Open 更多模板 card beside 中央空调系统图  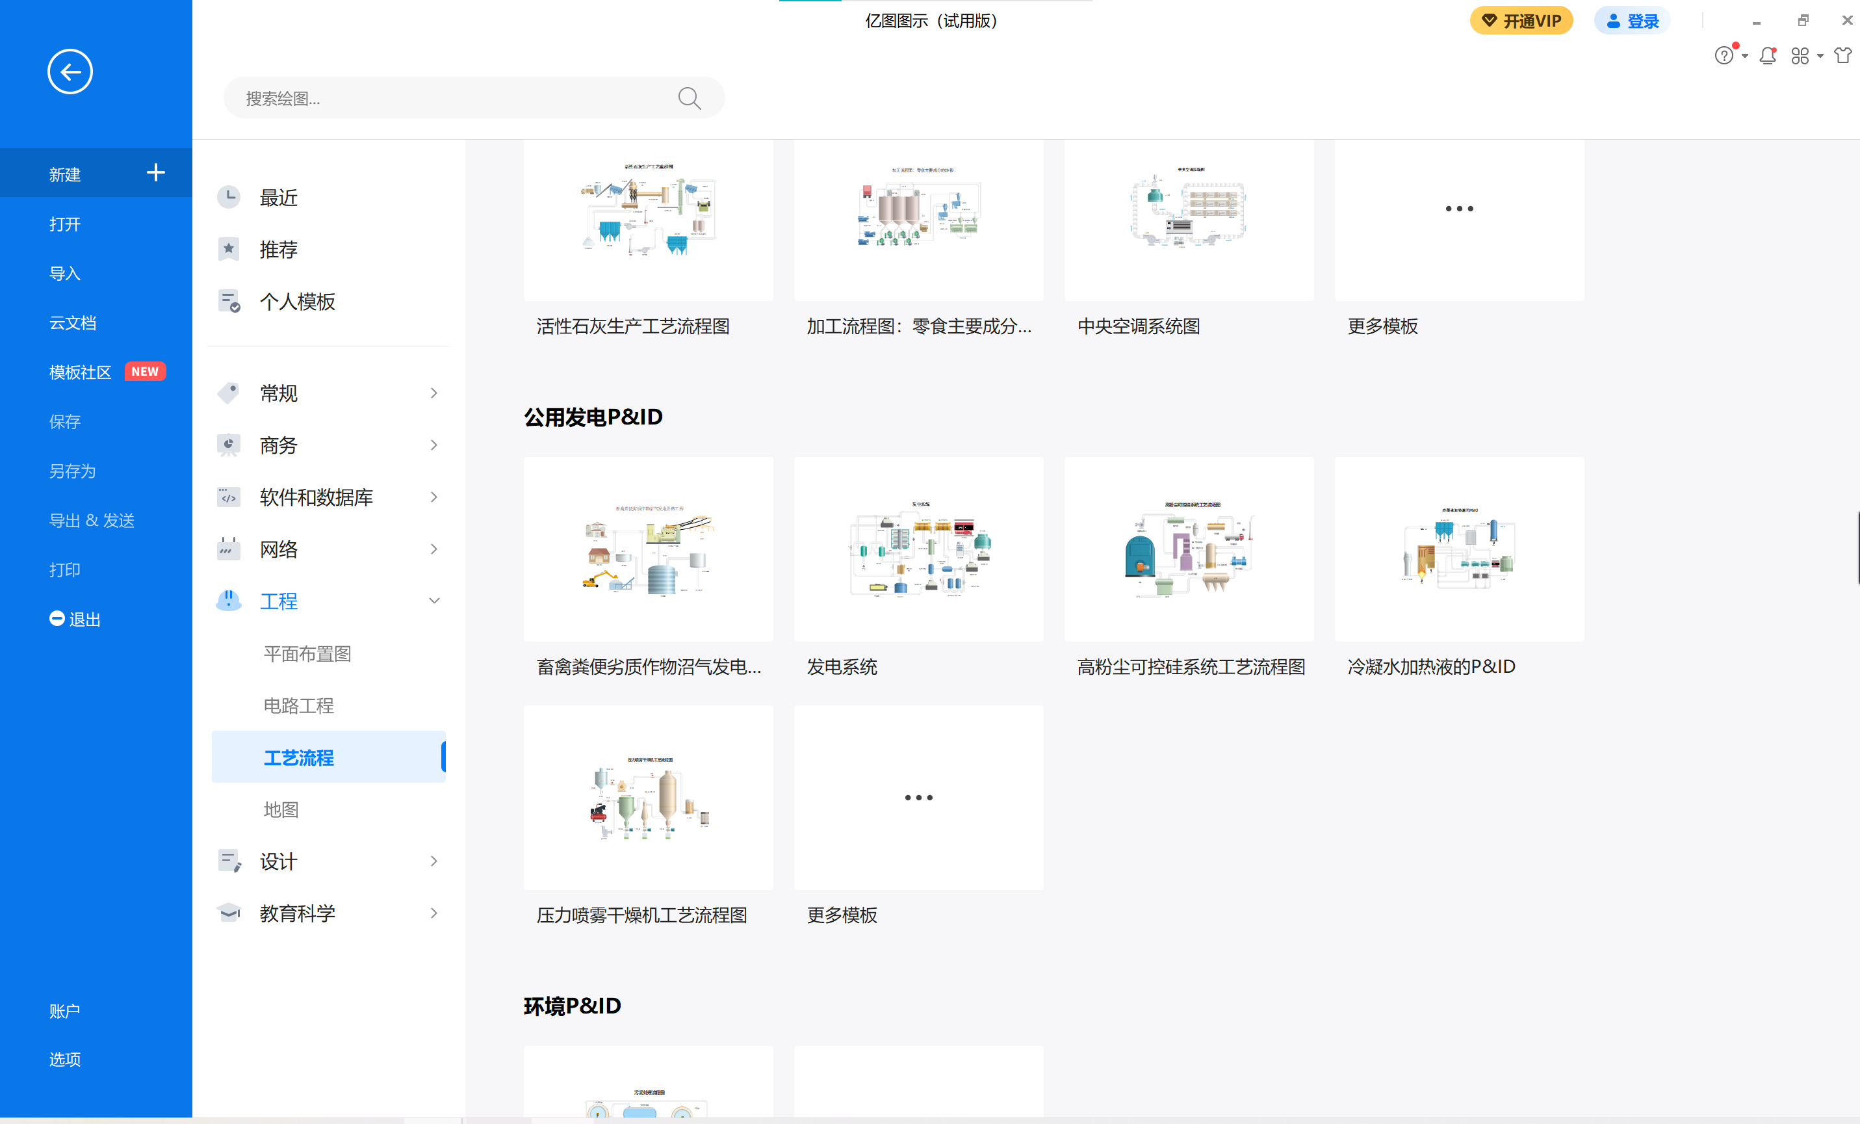tap(1459, 220)
